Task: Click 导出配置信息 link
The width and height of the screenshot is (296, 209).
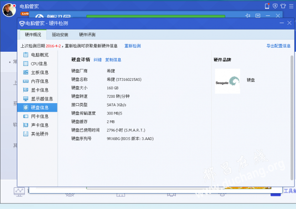Action: [278, 46]
